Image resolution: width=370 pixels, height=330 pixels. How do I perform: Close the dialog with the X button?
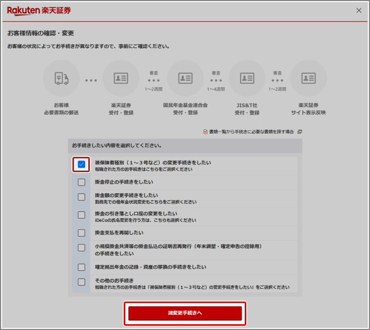[359, 10]
